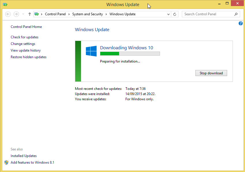Click the green download progress bar

click(x=110, y=53)
